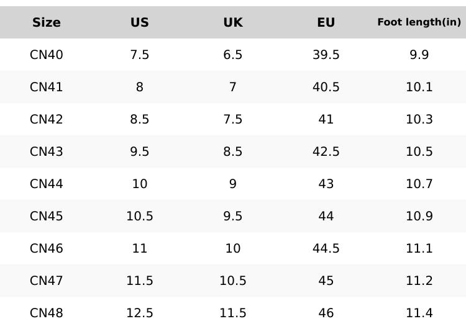Click the Size column header
The image size is (466, 329).
pyautogui.click(x=47, y=22)
